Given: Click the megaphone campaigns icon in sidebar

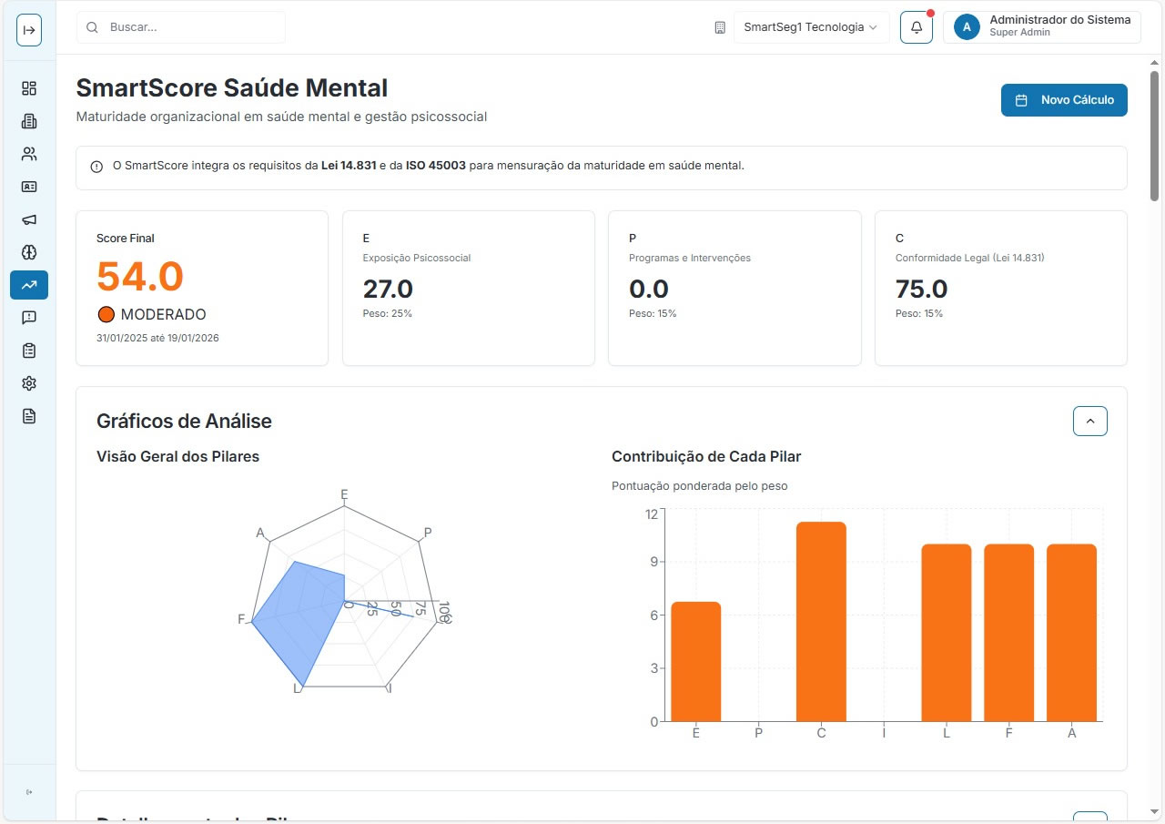Looking at the screenshot, I should pyautogui.click(x=28, y=219).
